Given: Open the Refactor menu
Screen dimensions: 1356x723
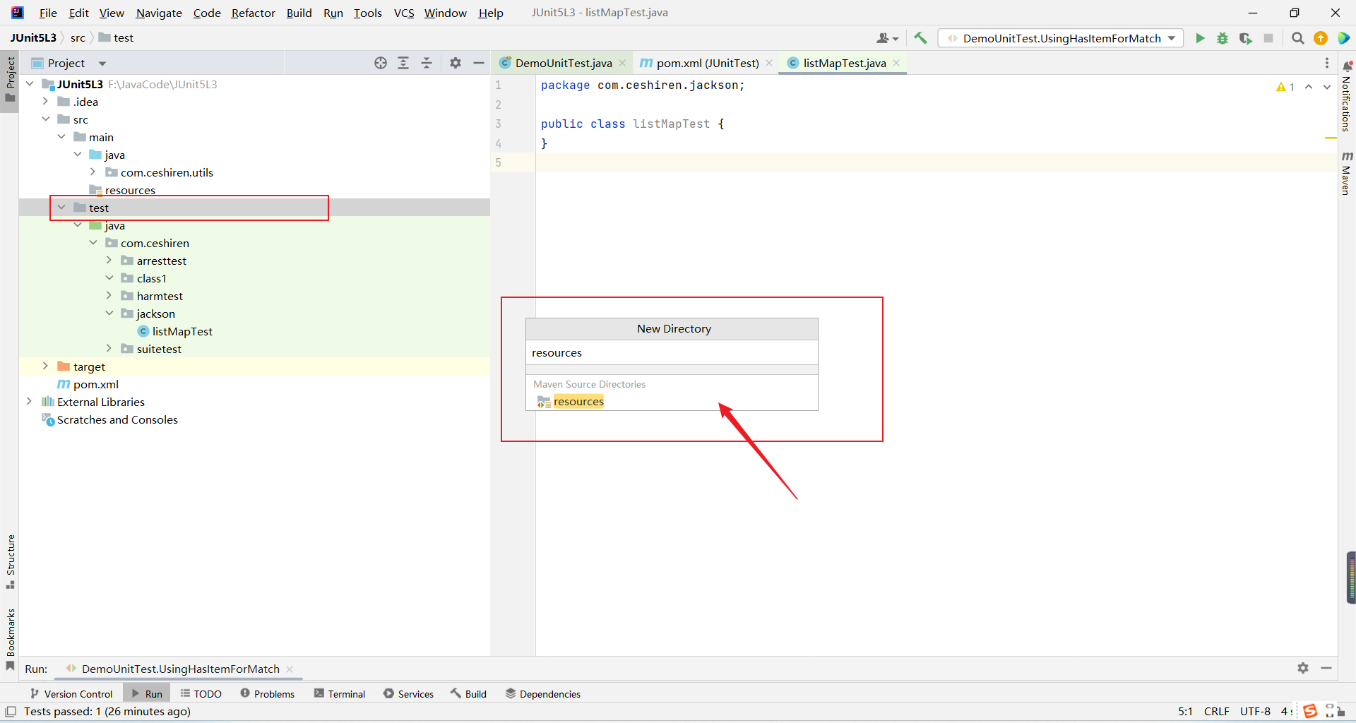Looking at the screenshot, I should [253, 13].
